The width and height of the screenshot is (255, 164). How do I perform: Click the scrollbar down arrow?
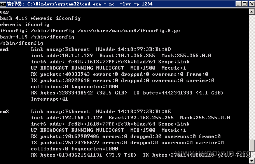(252, 161)
